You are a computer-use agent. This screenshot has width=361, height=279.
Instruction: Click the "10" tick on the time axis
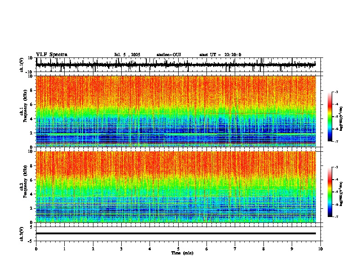pyautogui.click(x=320, y=249)
